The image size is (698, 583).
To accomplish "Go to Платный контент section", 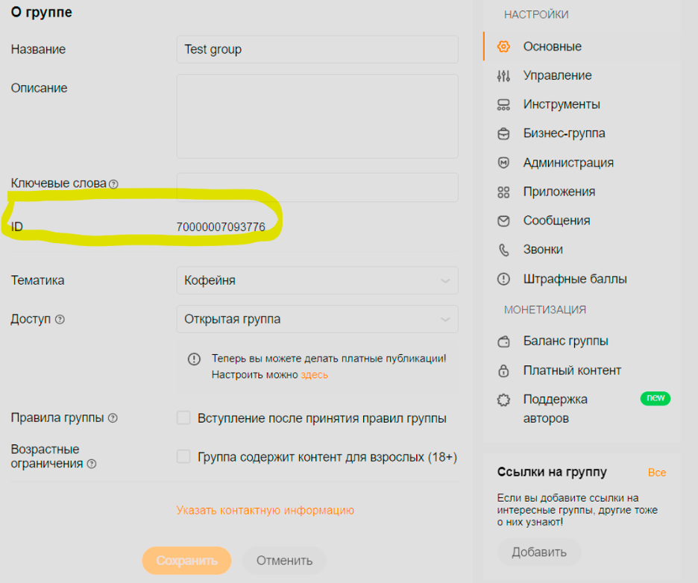I will [571, 371].
